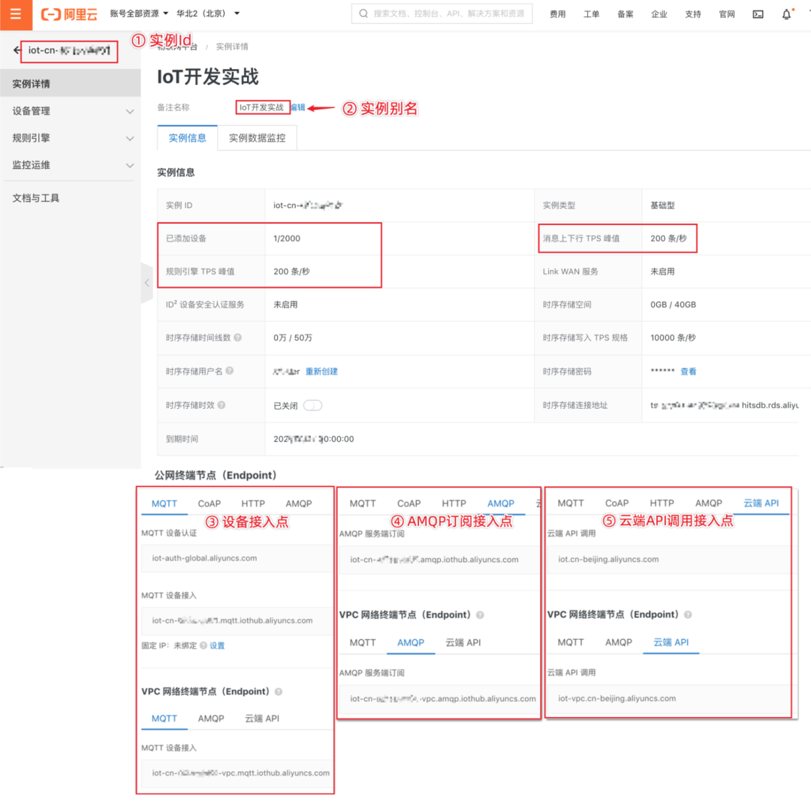Click the Aliyun logo
Viewport: 811px width, 802px height.
tap(69, 14)
